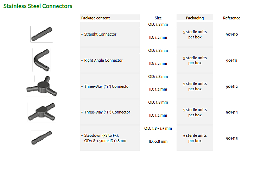
Task: Click the Size column header
Action: tap(158, 18)
